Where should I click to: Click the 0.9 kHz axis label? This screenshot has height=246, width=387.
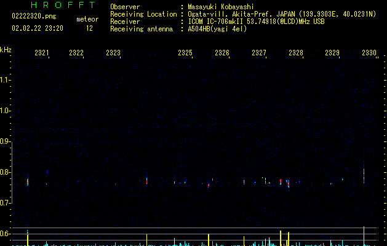pyautogui.click(x=5, y=141)
